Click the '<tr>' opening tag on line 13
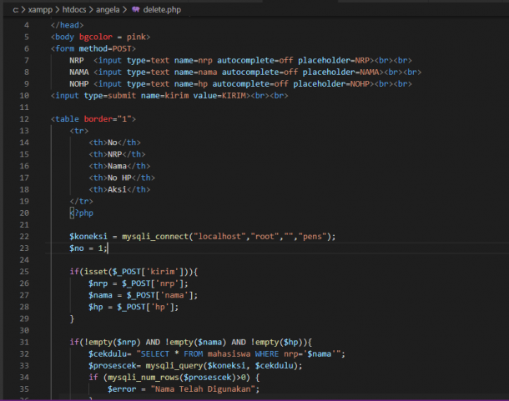509x401 pixels. 79,131
